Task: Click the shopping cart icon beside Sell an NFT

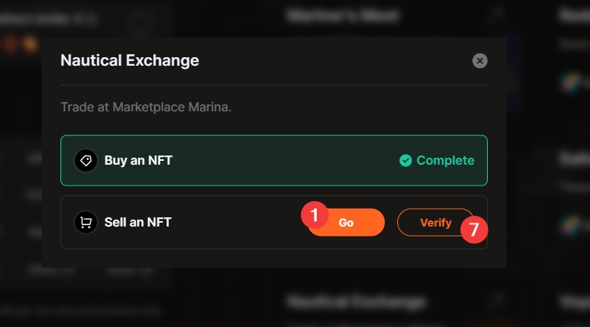Action: point(85,223)
